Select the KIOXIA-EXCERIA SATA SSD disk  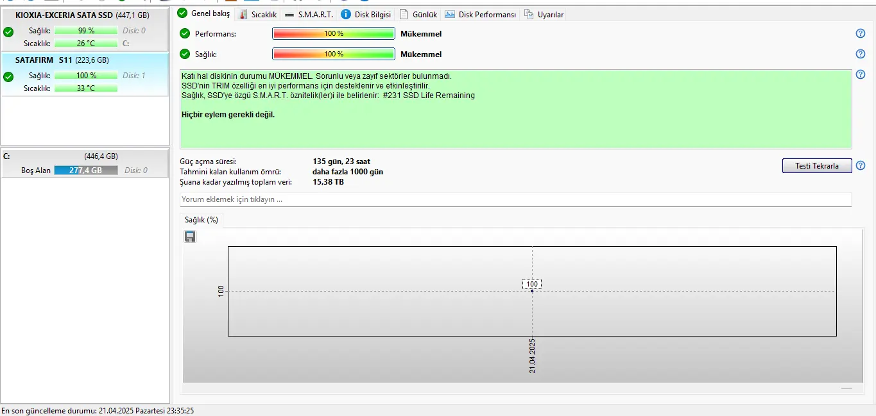point(85,29)
